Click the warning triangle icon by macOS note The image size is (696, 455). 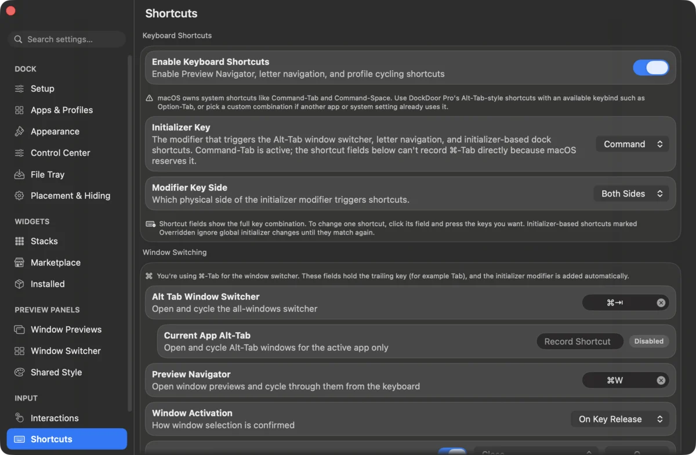point(150,99)
